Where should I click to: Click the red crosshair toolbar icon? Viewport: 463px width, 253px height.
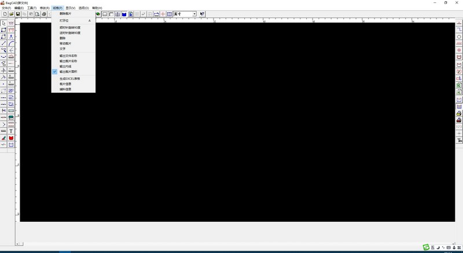pyautogui.click(x=163, y=14)
